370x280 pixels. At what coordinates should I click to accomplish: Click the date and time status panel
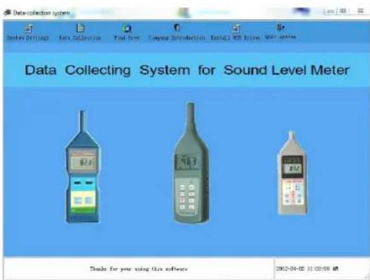[321, 268]
